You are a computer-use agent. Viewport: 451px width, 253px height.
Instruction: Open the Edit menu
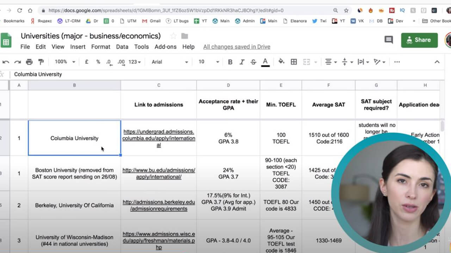tap(41, 47)
